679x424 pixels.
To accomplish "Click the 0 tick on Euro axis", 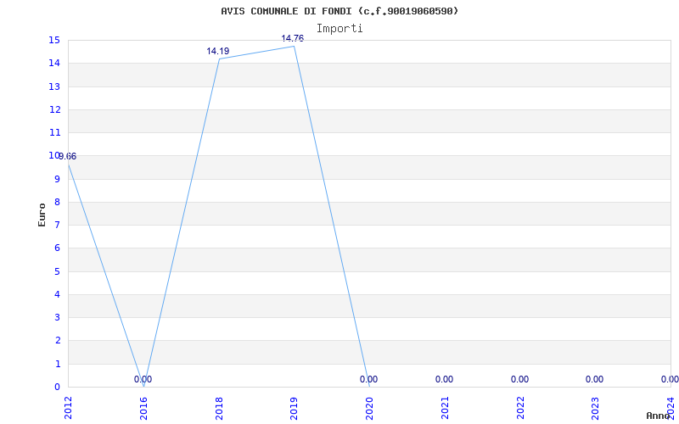I will point(57,387).
